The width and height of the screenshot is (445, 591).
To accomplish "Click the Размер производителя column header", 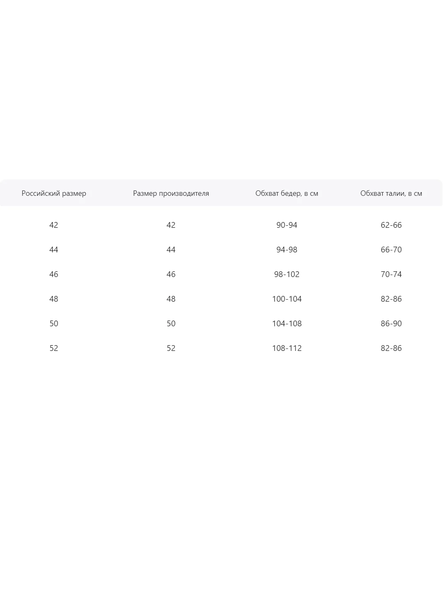I will pos(171,193).
